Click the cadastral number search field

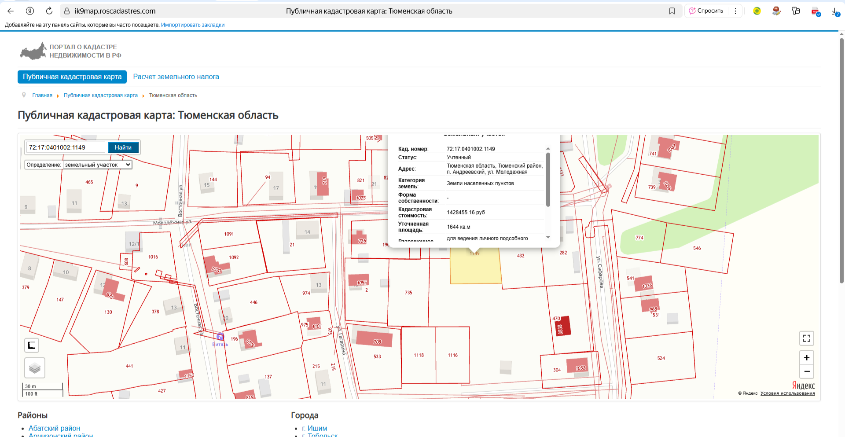point(66,147)
